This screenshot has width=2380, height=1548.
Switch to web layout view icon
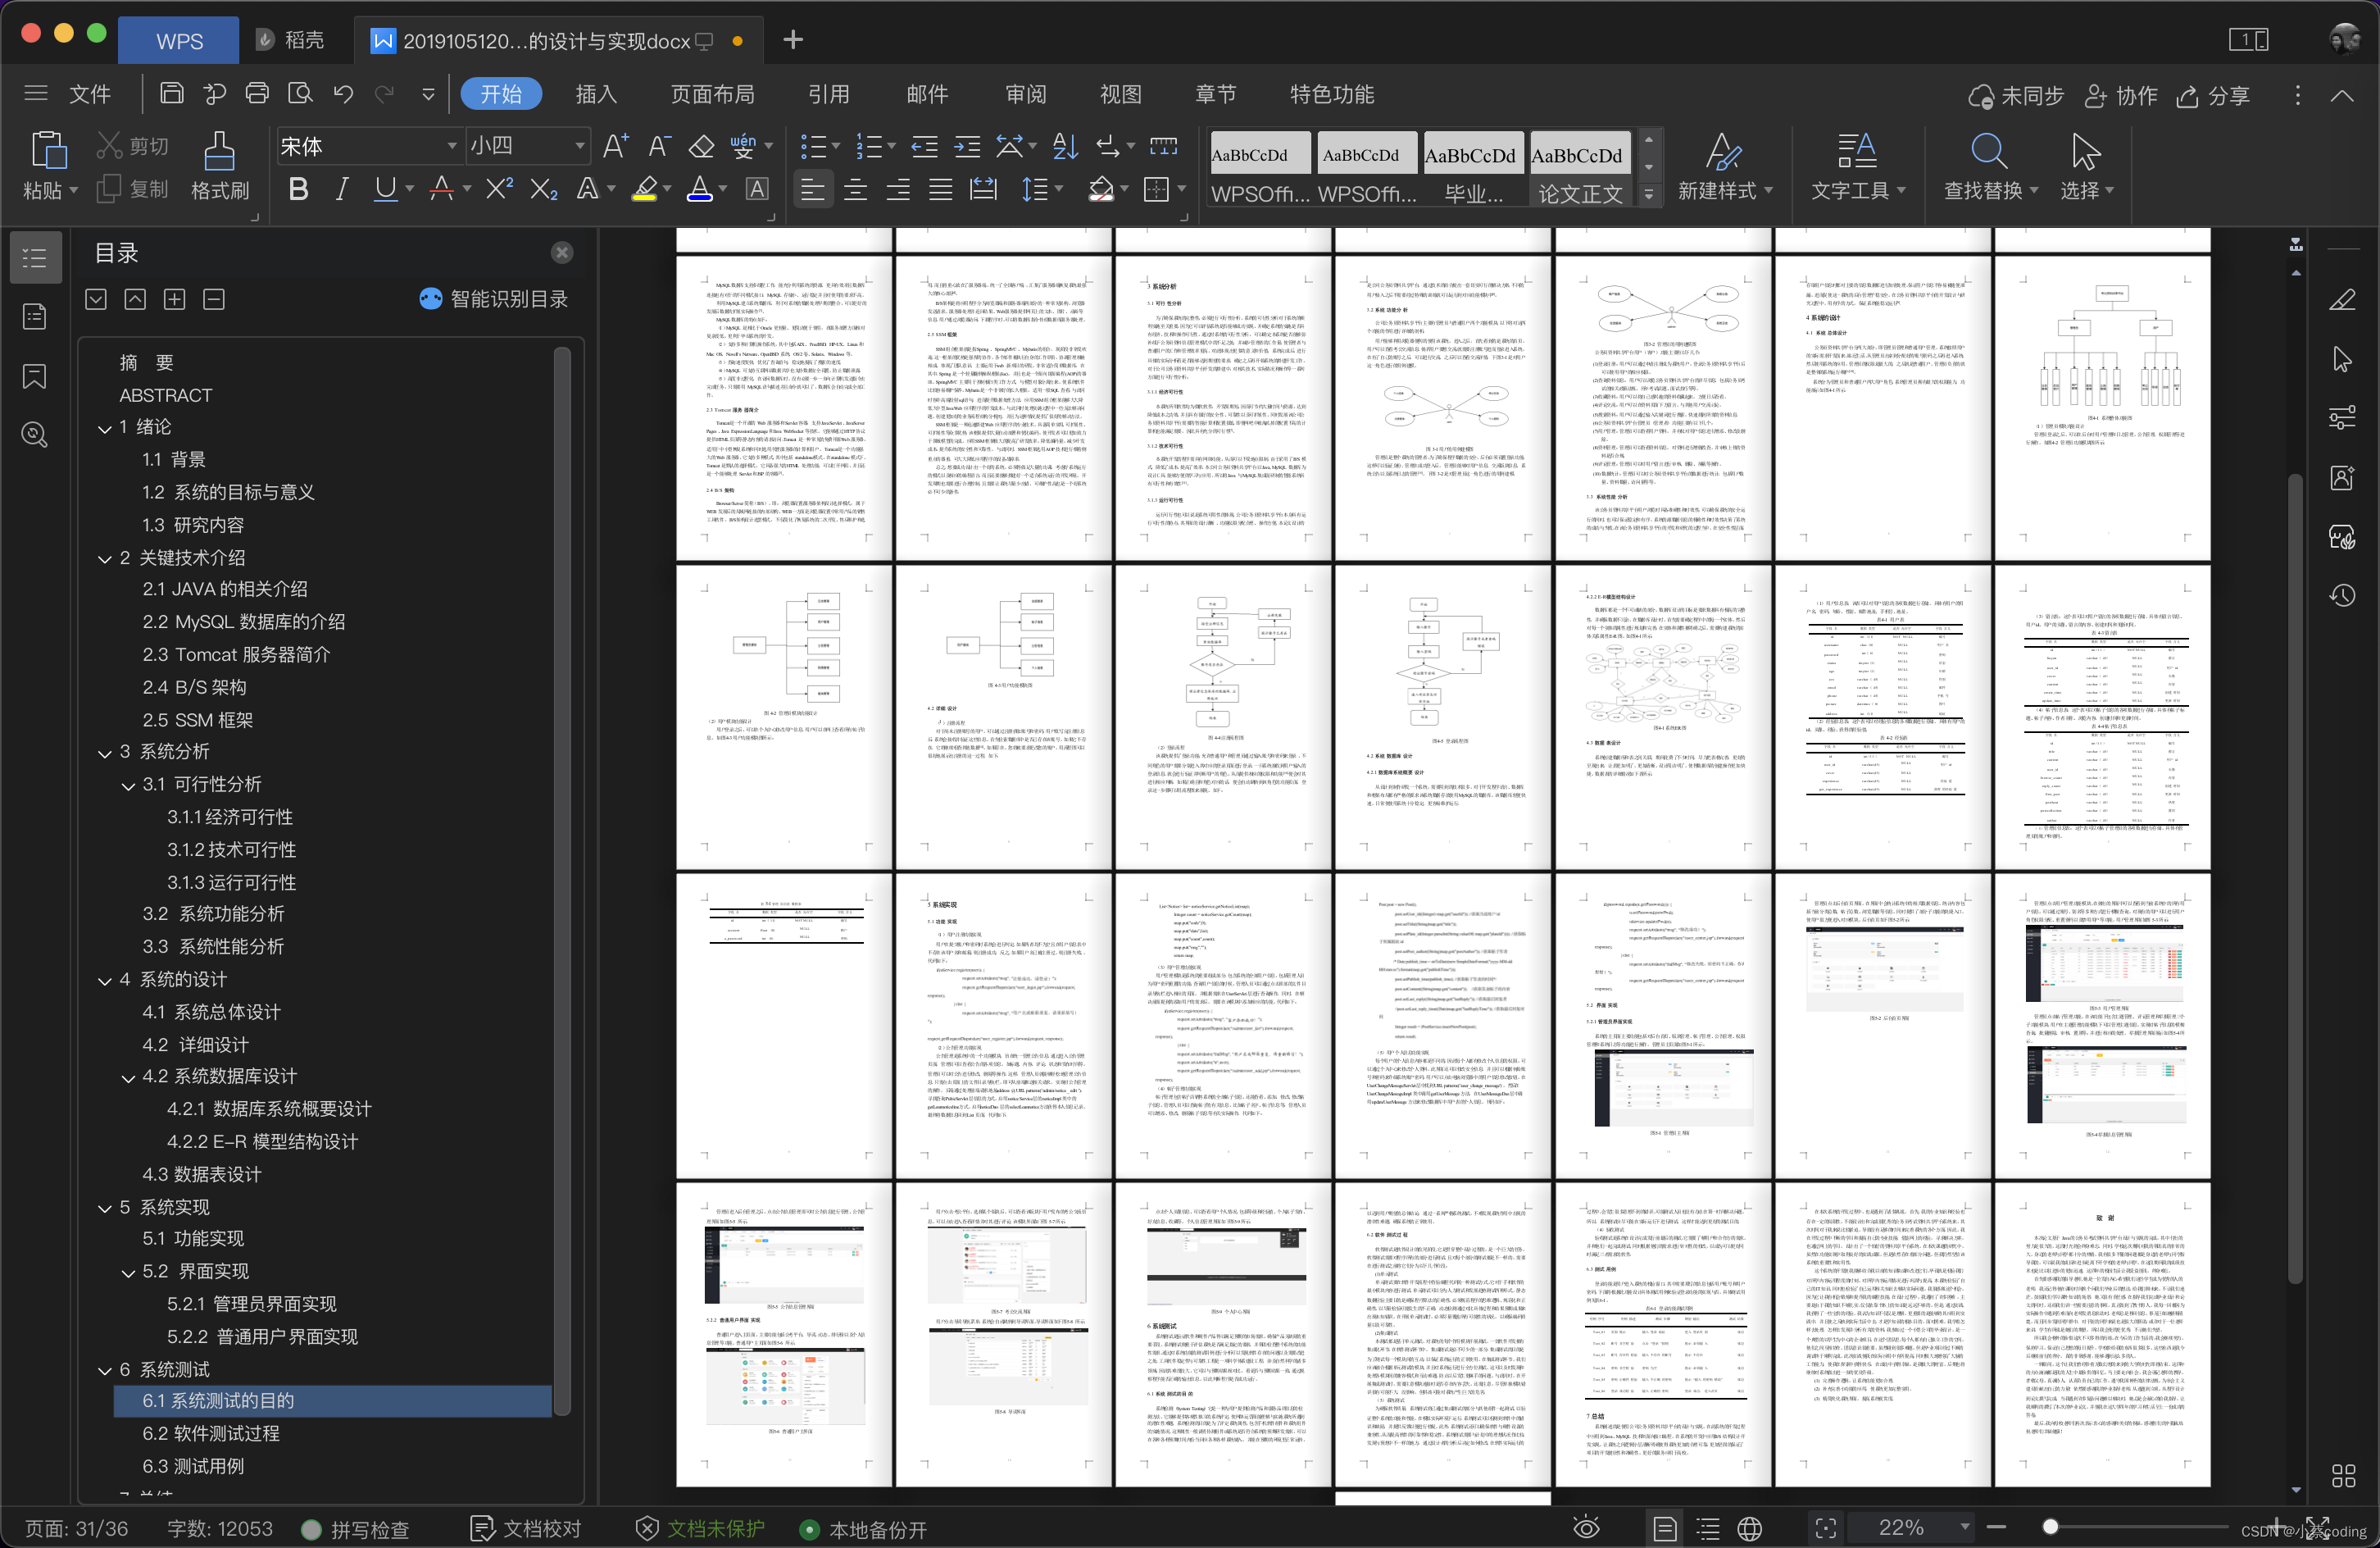click(x=1749, y=1528)
